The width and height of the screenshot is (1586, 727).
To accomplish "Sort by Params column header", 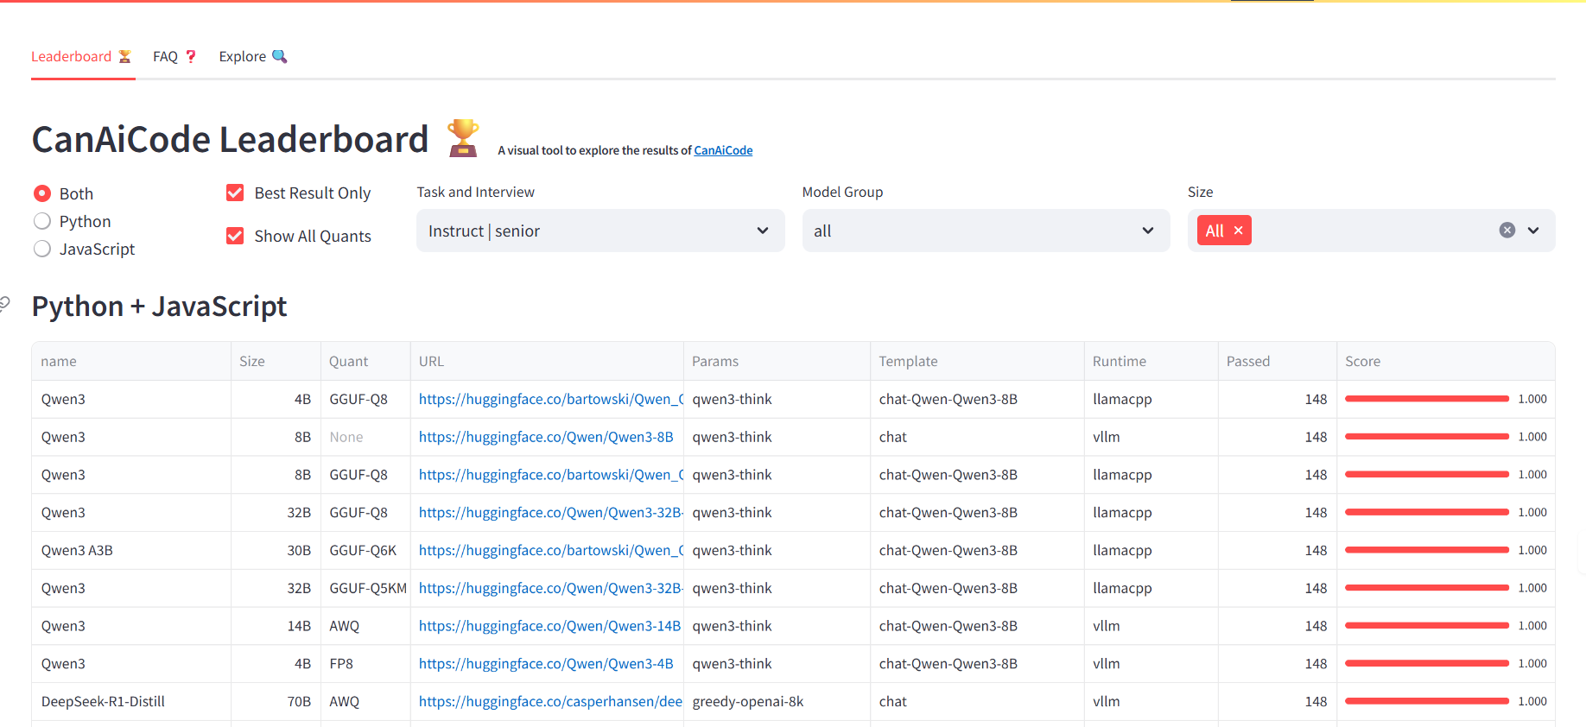I will click(x=777, y=361).
